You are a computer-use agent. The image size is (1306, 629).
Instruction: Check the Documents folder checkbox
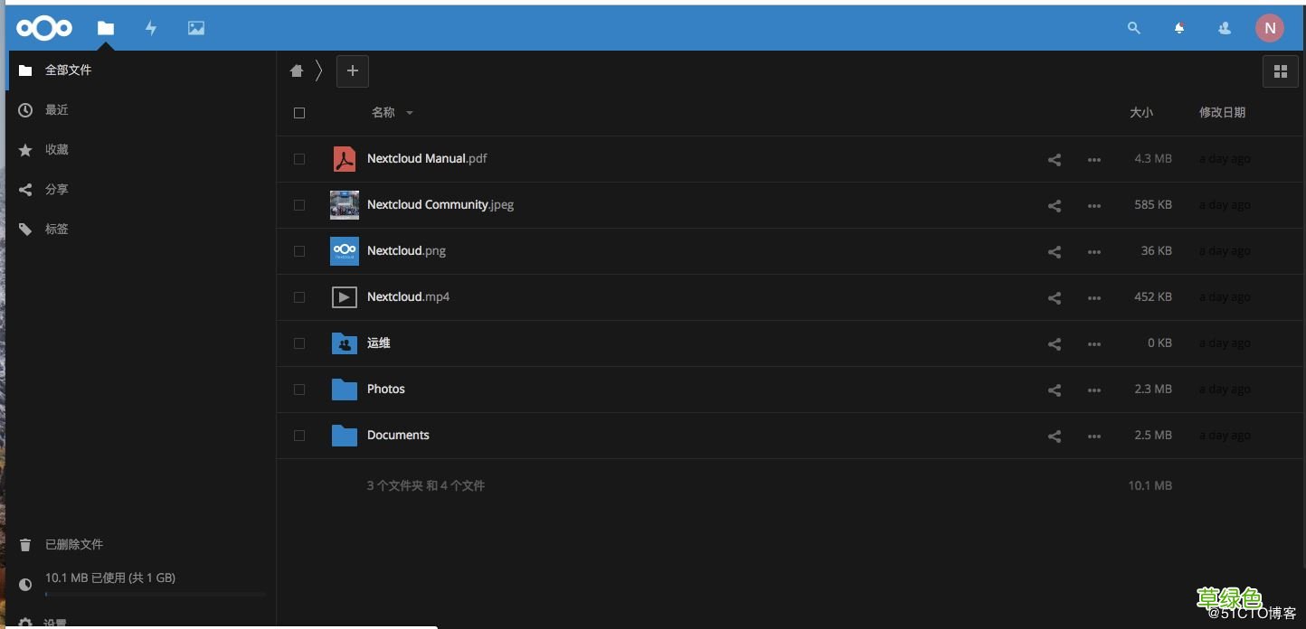click(299, 436)
